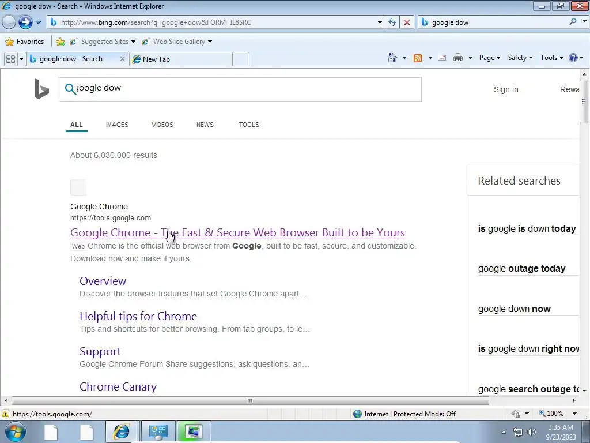Click the RSS feeds icon
The width and height of the screenshot is (590, 443).
coord(418,58)
